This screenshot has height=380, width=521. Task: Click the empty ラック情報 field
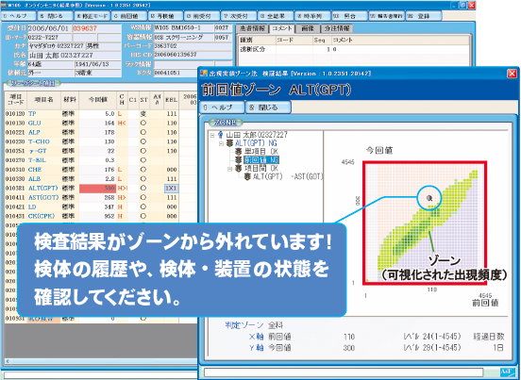[184, 64]
